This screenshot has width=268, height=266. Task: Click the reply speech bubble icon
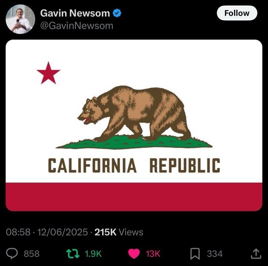[x=12, y=253]
